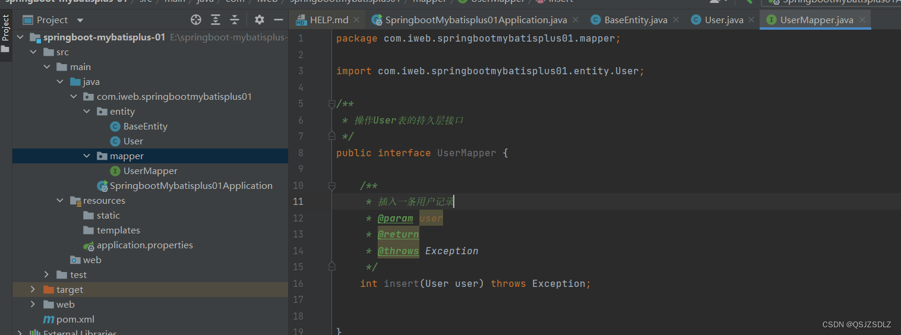The image size is (901, 335).
Task: Close the UserMapper.java tab
Action: pos(861,20)
